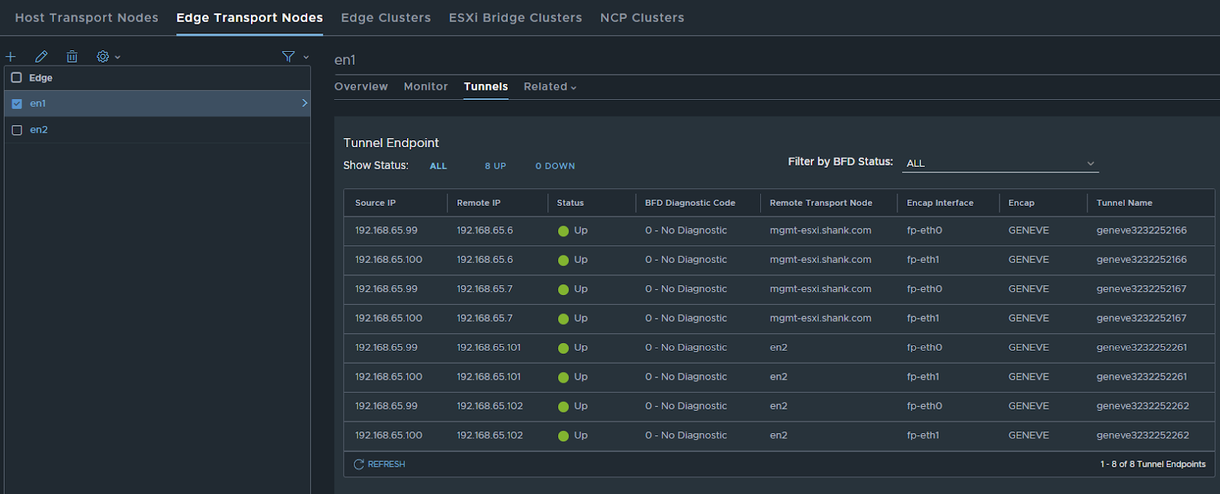Switch to the Overview tab
1220x494 pixels.
point(361,87)
